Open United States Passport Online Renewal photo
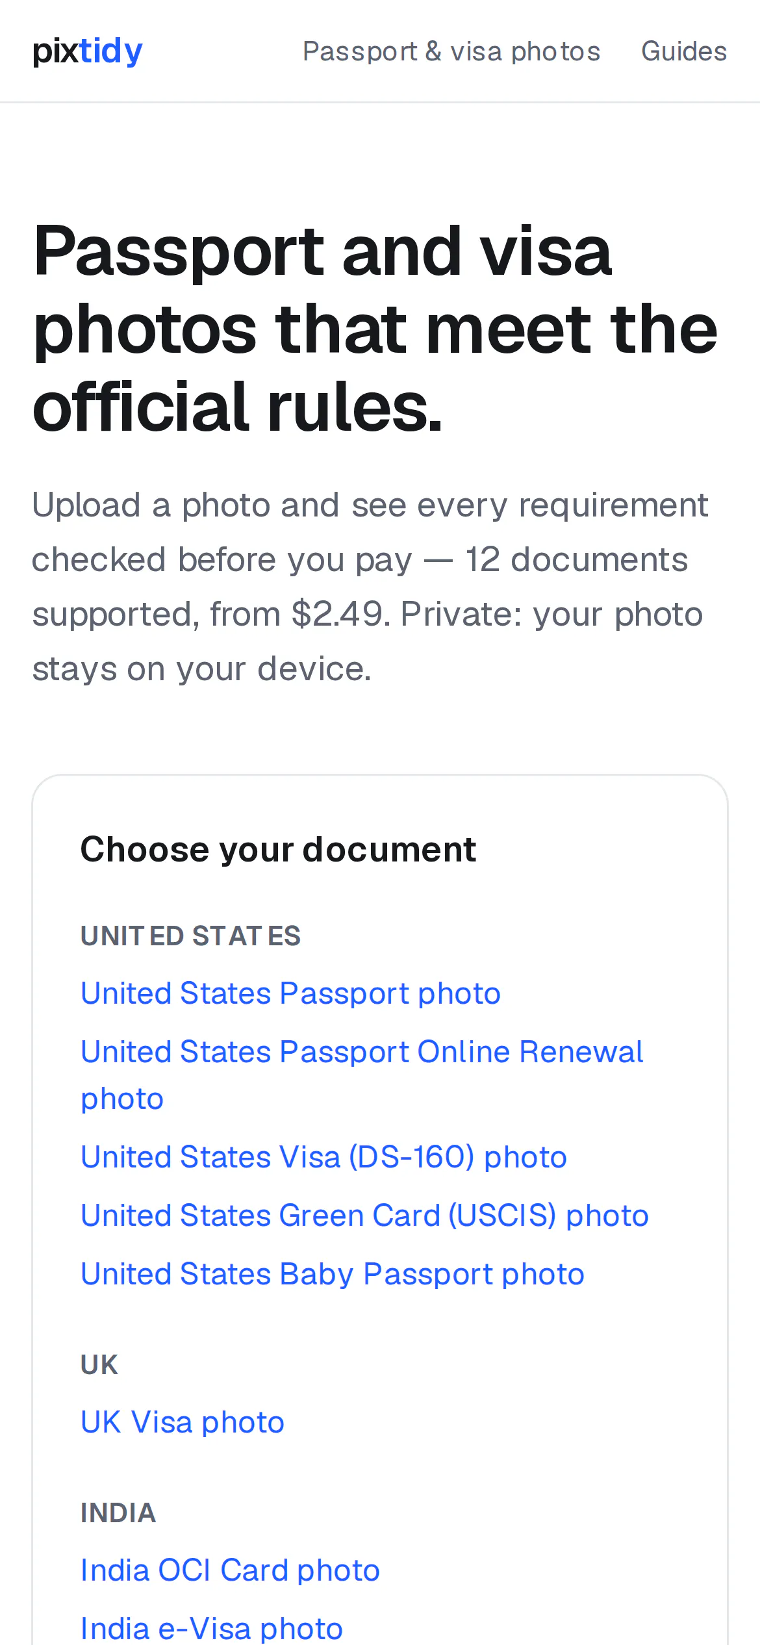Image resolution: width=760 pixels, height=1645 pixels. click(x=362, y=1075)
